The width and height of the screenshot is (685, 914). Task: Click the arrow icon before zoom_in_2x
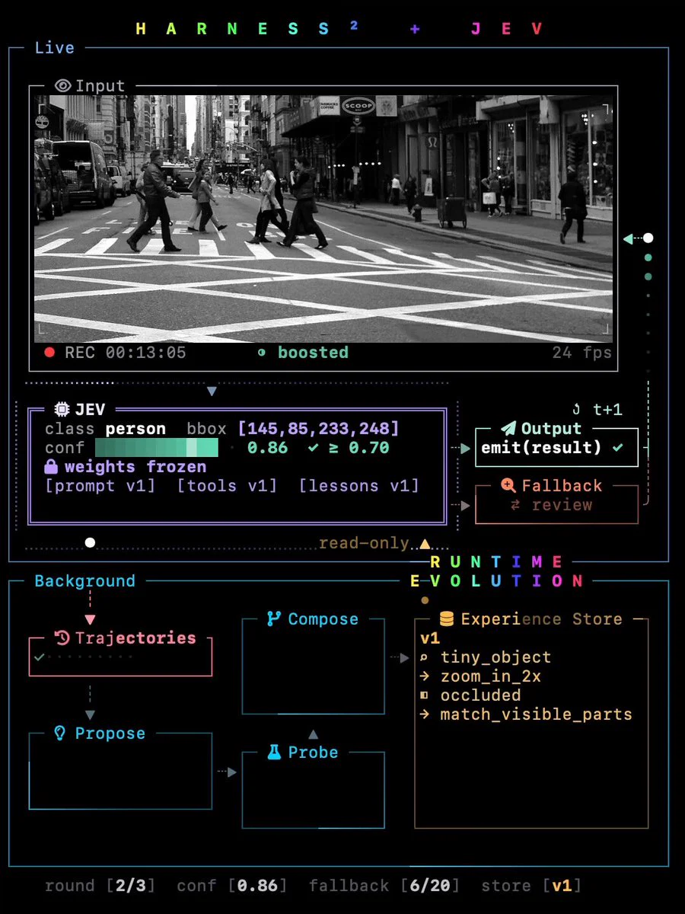pyautogui.click(x=425, y=676)
